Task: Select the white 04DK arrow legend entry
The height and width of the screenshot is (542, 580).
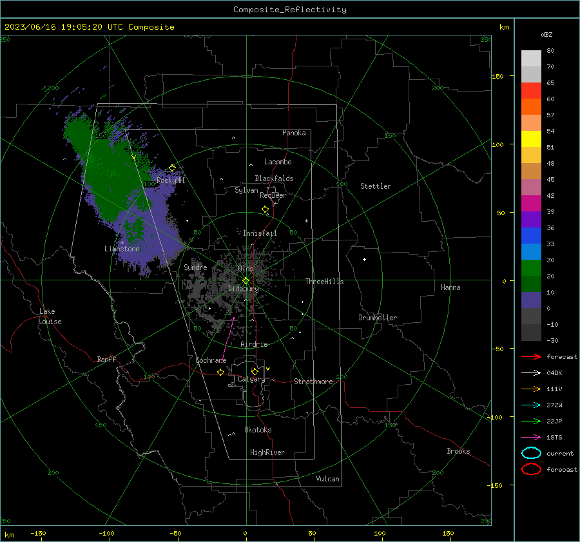Action: click(531, 373)
